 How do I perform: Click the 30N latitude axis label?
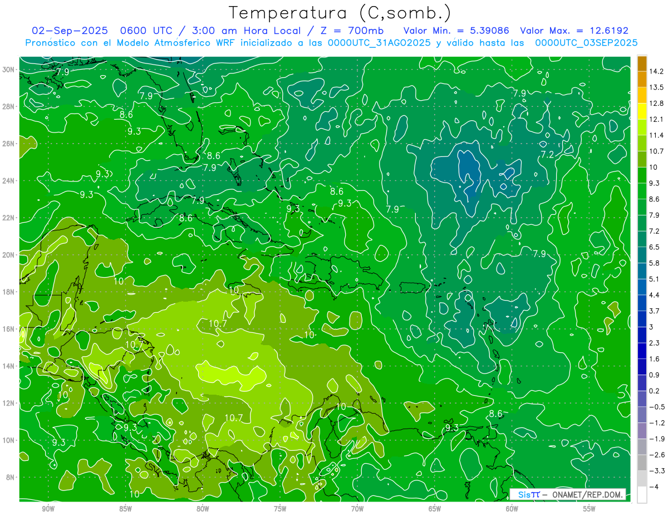point(8,70)
